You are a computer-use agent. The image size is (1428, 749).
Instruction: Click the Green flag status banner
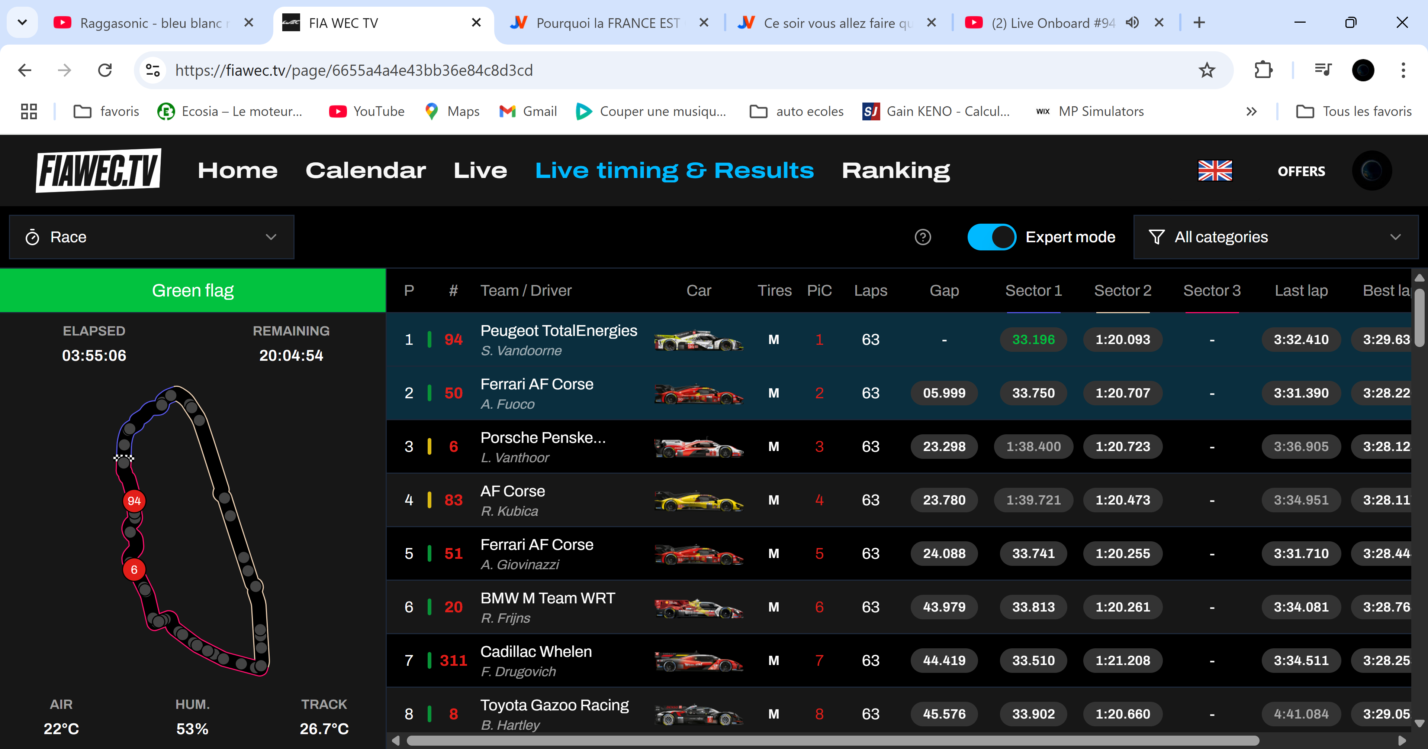[x=193, y=291]
